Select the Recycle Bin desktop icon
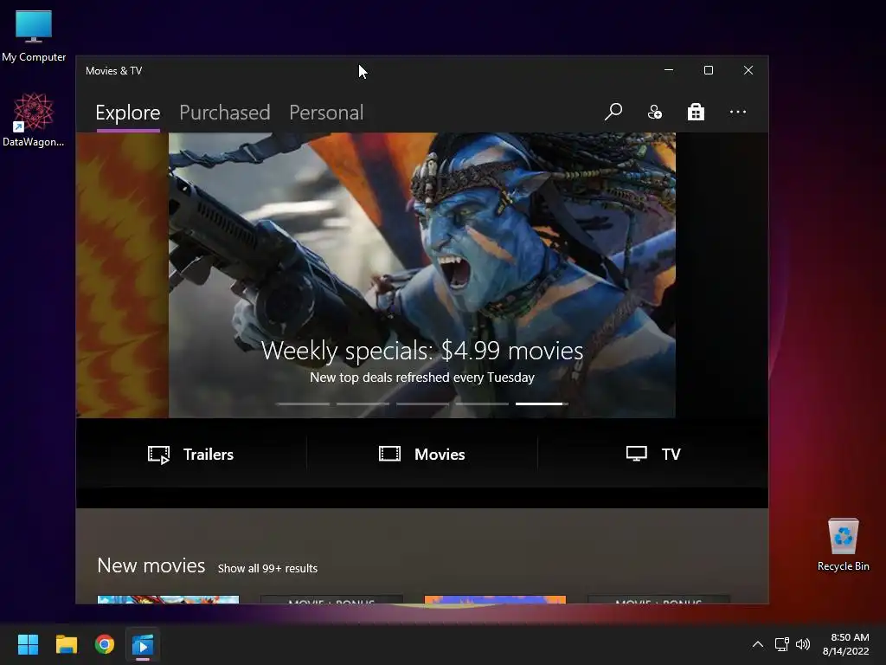The image size is (886, 665). coord(843,545)
